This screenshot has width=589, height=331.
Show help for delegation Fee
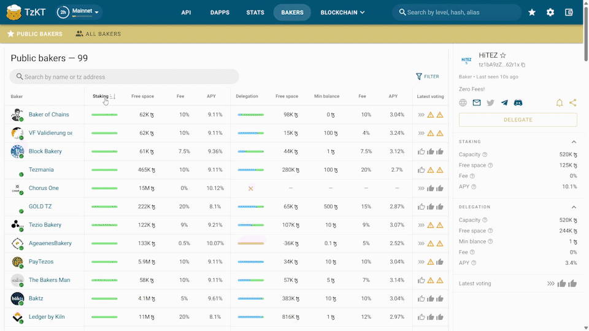pos(472,253)
